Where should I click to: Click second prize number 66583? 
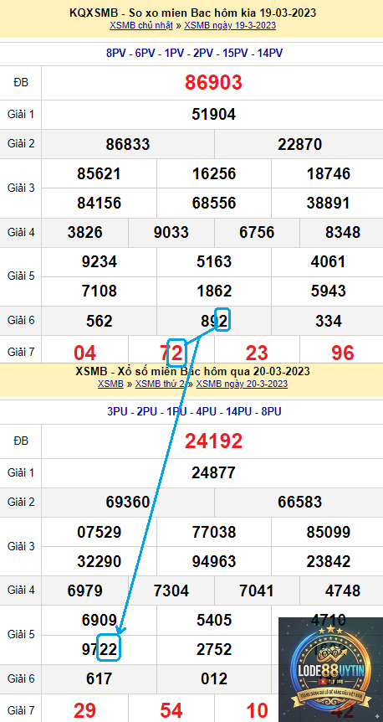point(299,502)
